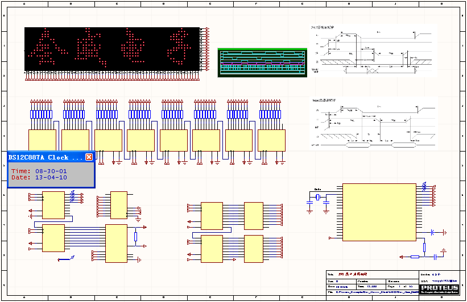Select the first shift register chip in row
Viewport: 467px width, 302px height.
click(42, 140)
